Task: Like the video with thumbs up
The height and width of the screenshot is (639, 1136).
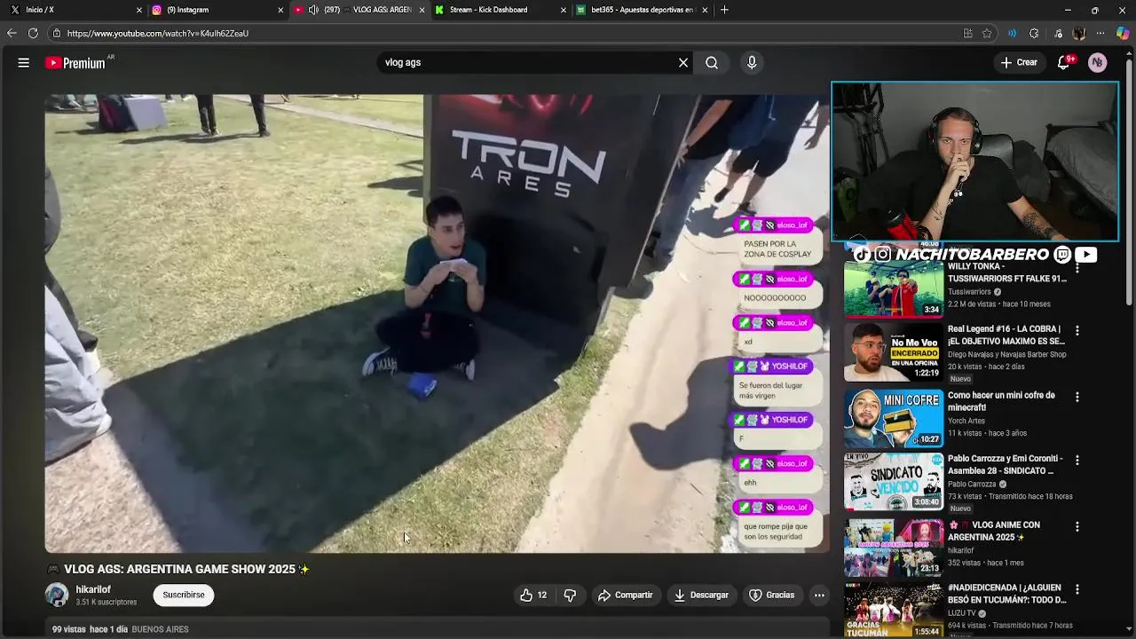Action: [533, 596]
